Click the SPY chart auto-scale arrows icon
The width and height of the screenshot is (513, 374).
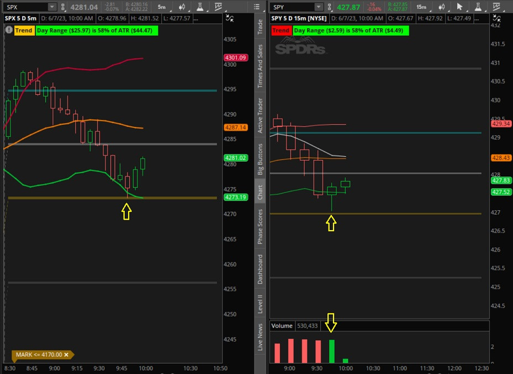(496, 19)
